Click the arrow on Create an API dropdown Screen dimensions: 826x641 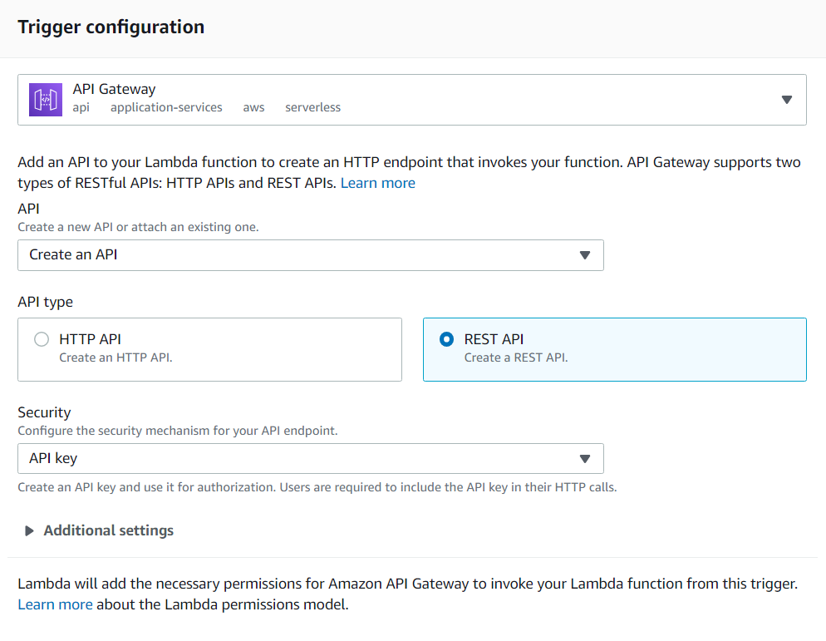585,255
